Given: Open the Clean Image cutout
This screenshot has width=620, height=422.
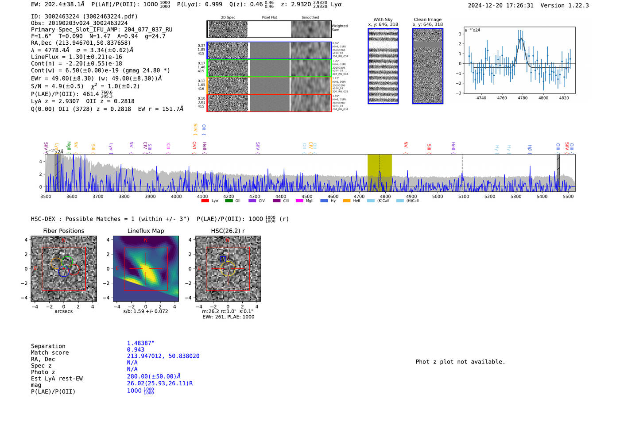Looking at the screenshot, I should tap(428, 66).
